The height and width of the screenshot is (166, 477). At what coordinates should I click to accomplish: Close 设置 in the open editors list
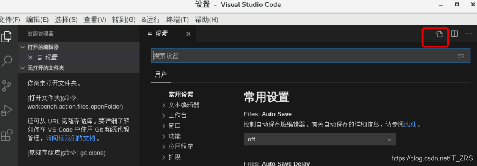click(x=30, y=57)
